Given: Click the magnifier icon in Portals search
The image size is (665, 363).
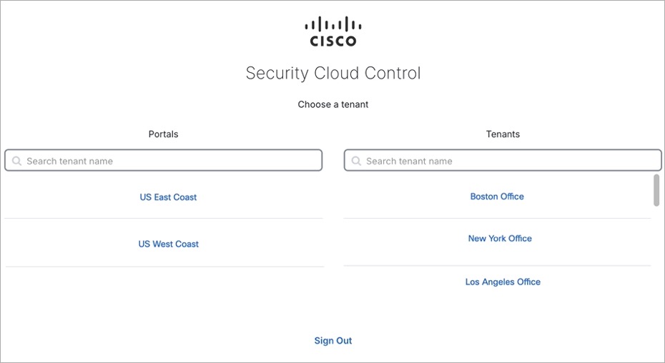Looking at the screenshot, I should [17, 161].
